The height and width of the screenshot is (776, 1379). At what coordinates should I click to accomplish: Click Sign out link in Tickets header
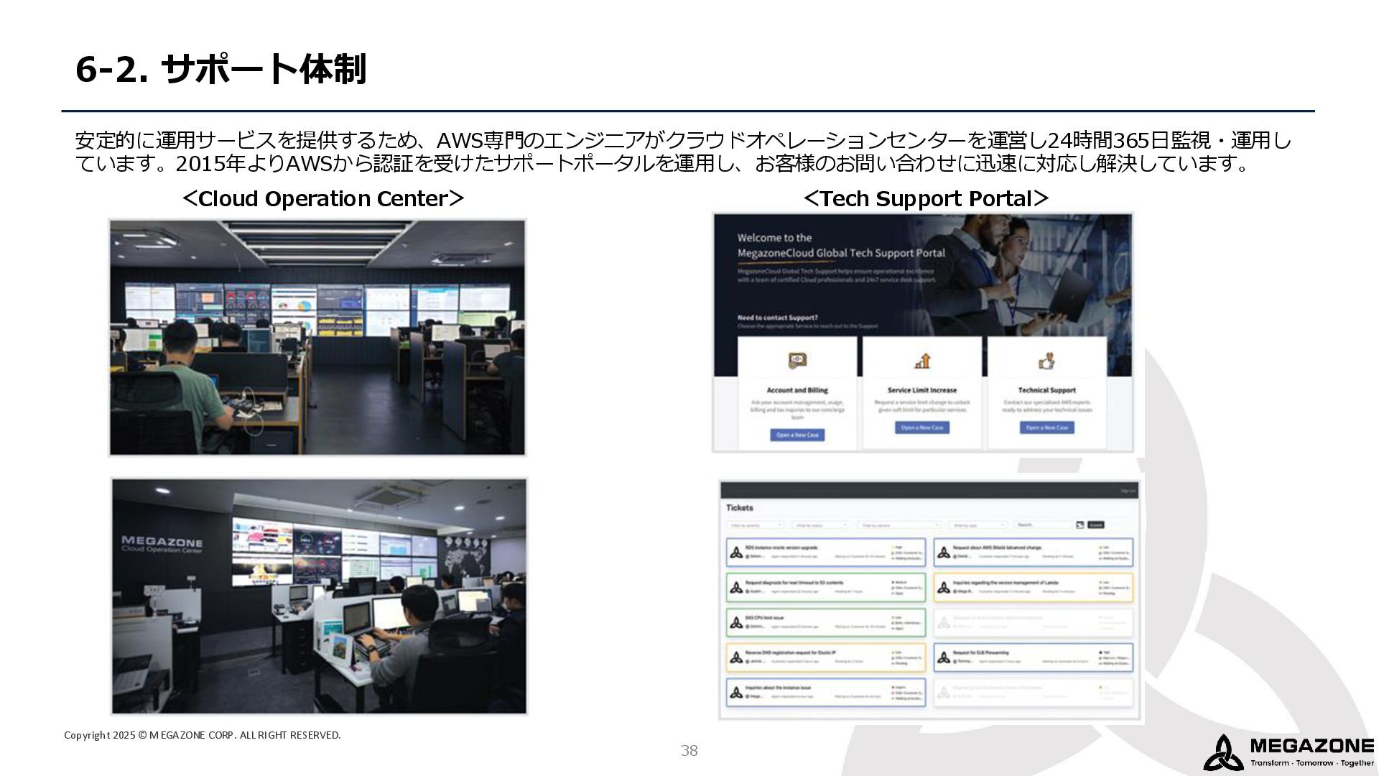point(1128,491)
